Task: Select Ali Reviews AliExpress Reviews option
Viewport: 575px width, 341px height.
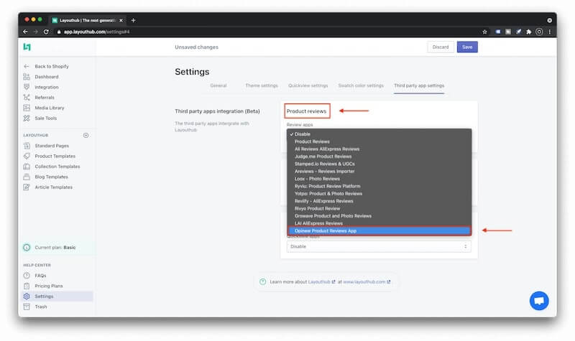Action: [379, 149]
